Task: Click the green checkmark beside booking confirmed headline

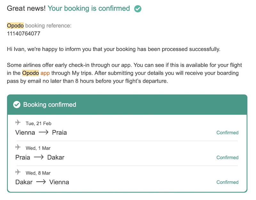Action: click(x=138, y=9)
